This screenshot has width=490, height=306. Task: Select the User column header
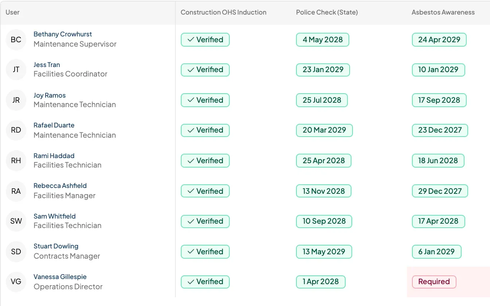13,12
